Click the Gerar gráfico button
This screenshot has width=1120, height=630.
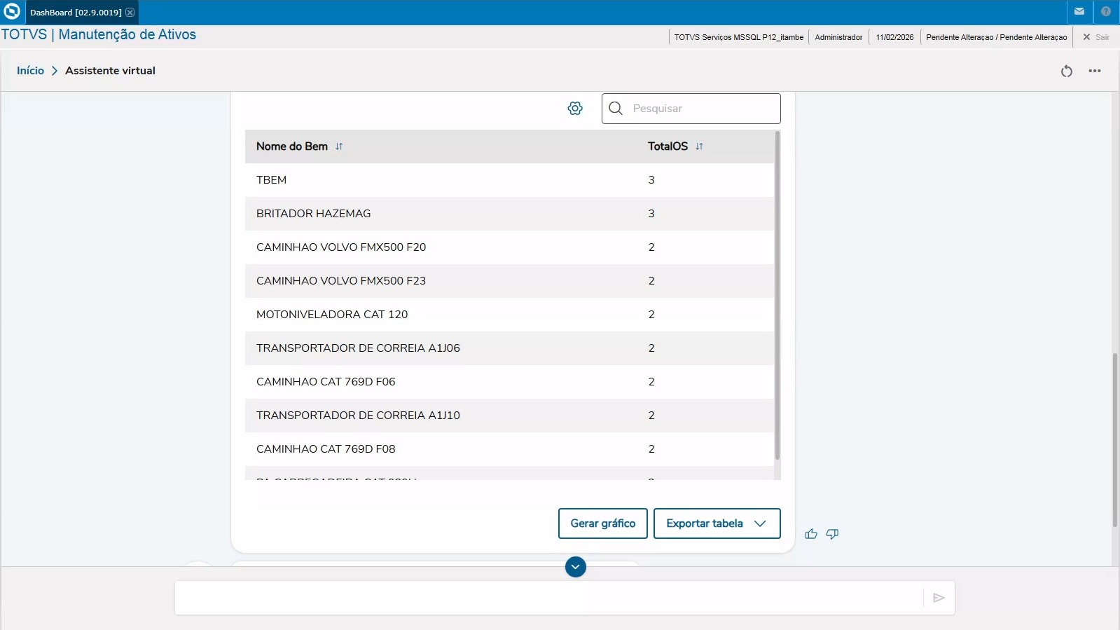[x=602, y=523]
